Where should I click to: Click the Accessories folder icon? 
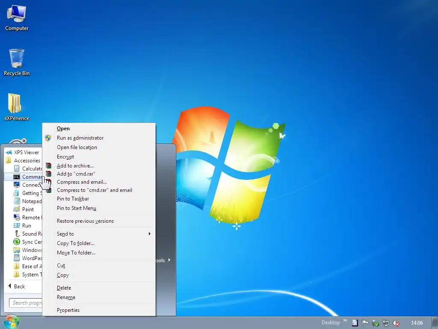(x=9, y=160)
